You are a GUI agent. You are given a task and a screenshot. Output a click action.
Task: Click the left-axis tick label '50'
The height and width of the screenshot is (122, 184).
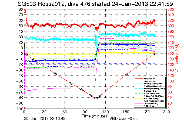coord(21,26)
